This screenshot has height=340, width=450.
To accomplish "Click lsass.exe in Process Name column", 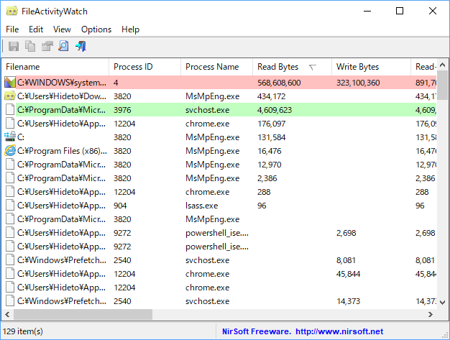I will 202,206.
